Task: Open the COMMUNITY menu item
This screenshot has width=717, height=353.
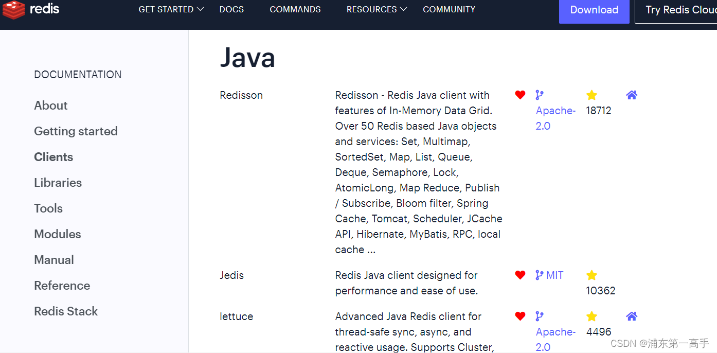Action: (449, 9)
